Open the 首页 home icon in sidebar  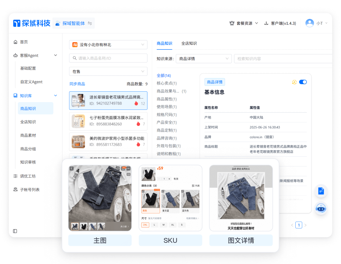tap(15, 42)
